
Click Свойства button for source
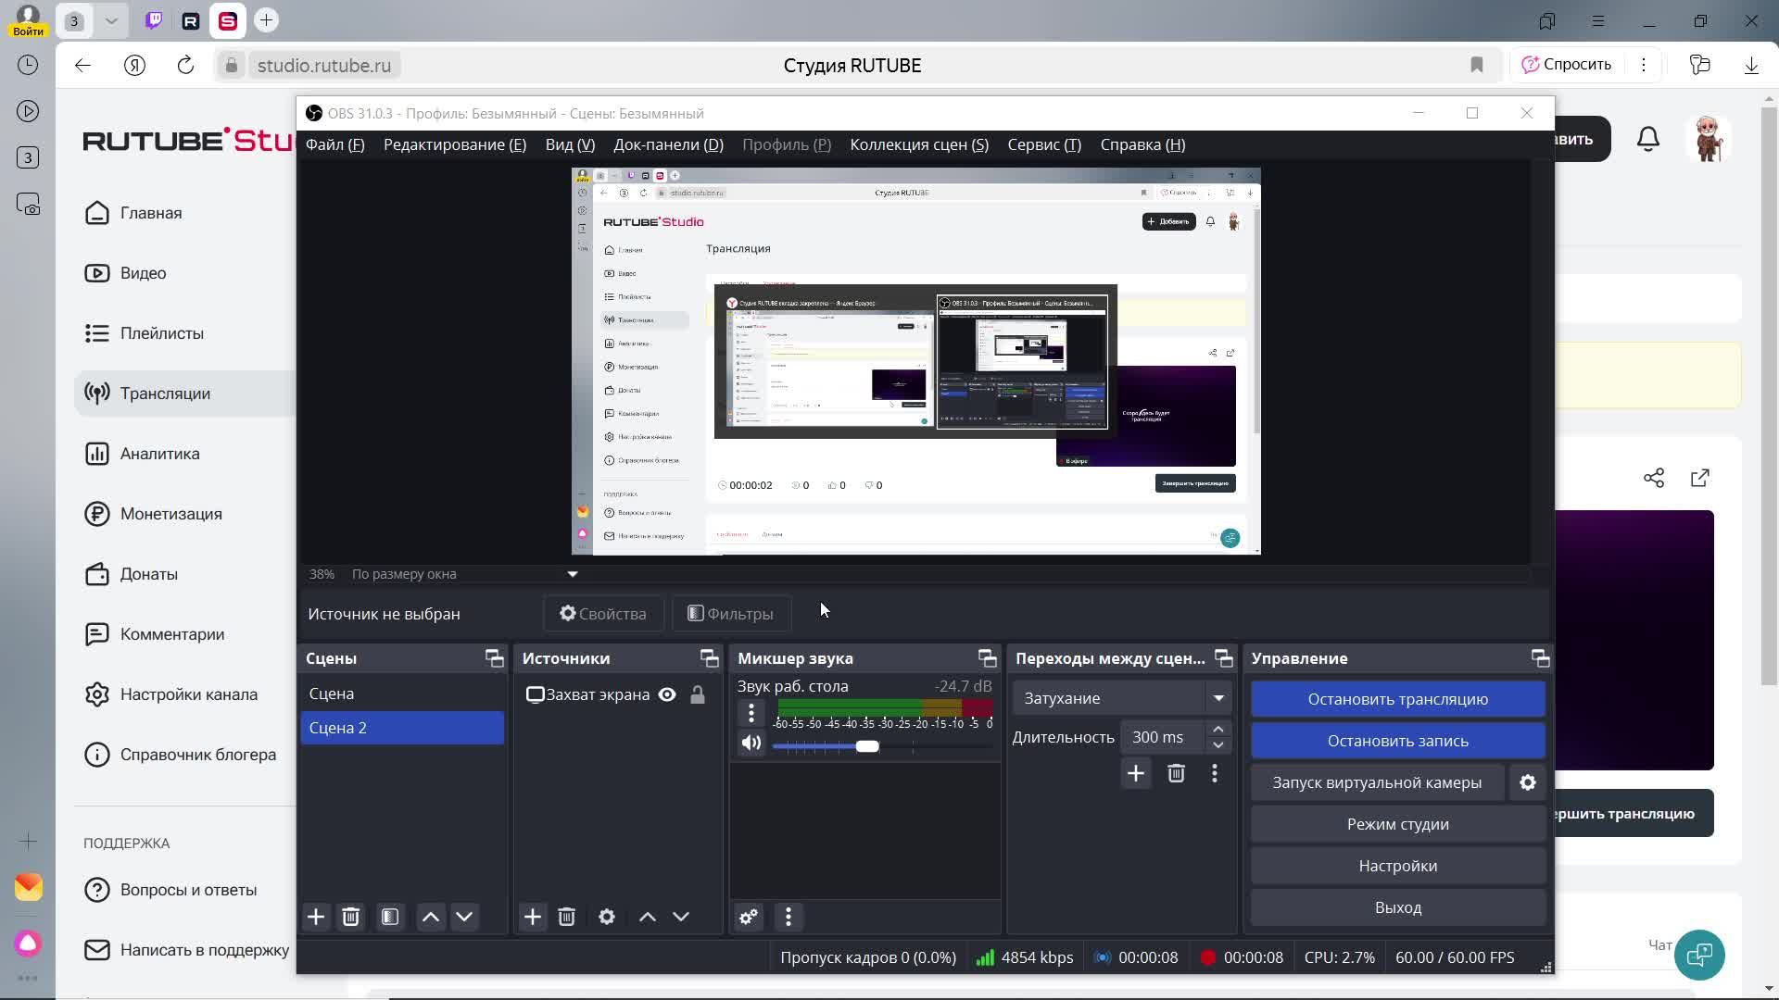tap(603, 614)
